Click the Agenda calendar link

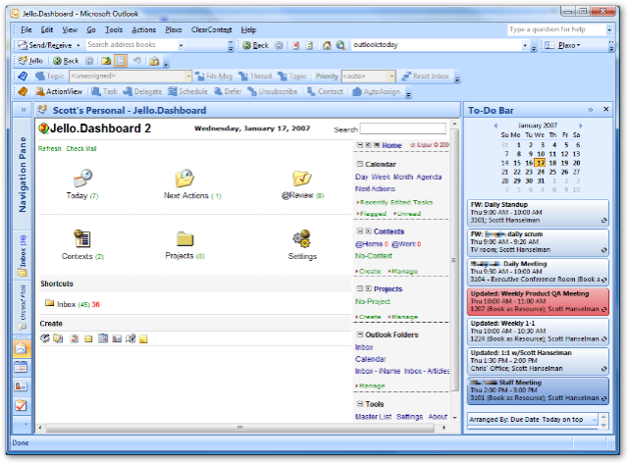[x=429, y=177]
